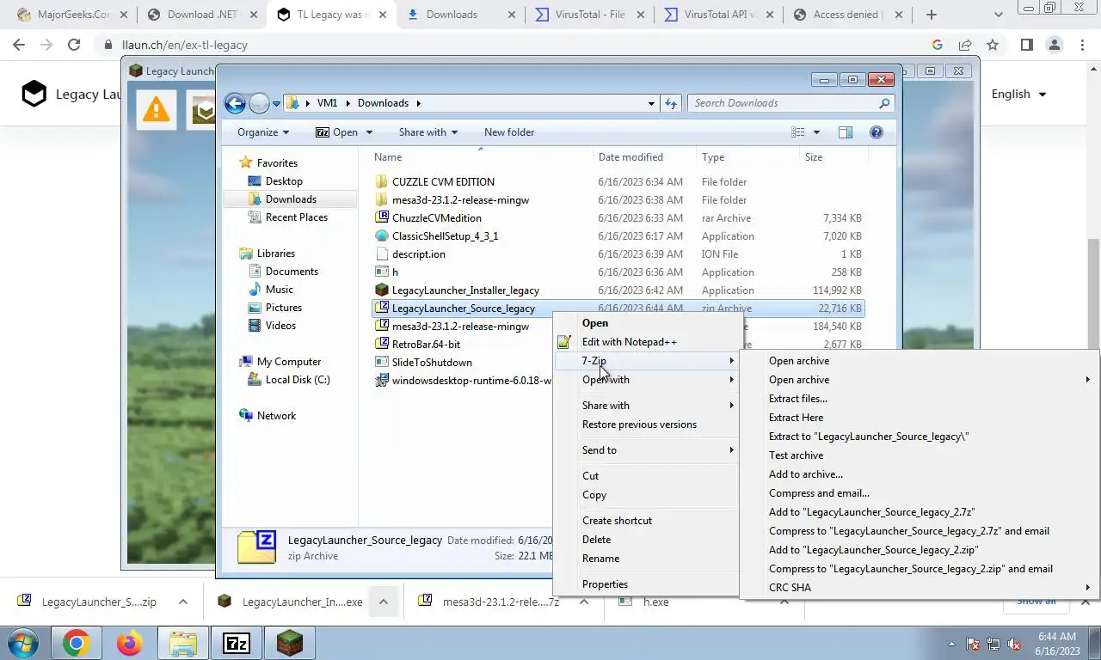Toggle the preview pane button
This screenshot has width=1101, height=660.
point(846,132)
